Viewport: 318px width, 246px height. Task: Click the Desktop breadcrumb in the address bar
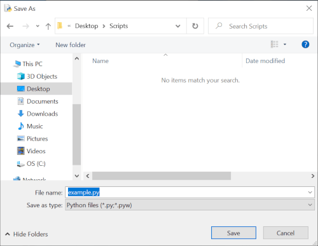[x=86, y=26]
